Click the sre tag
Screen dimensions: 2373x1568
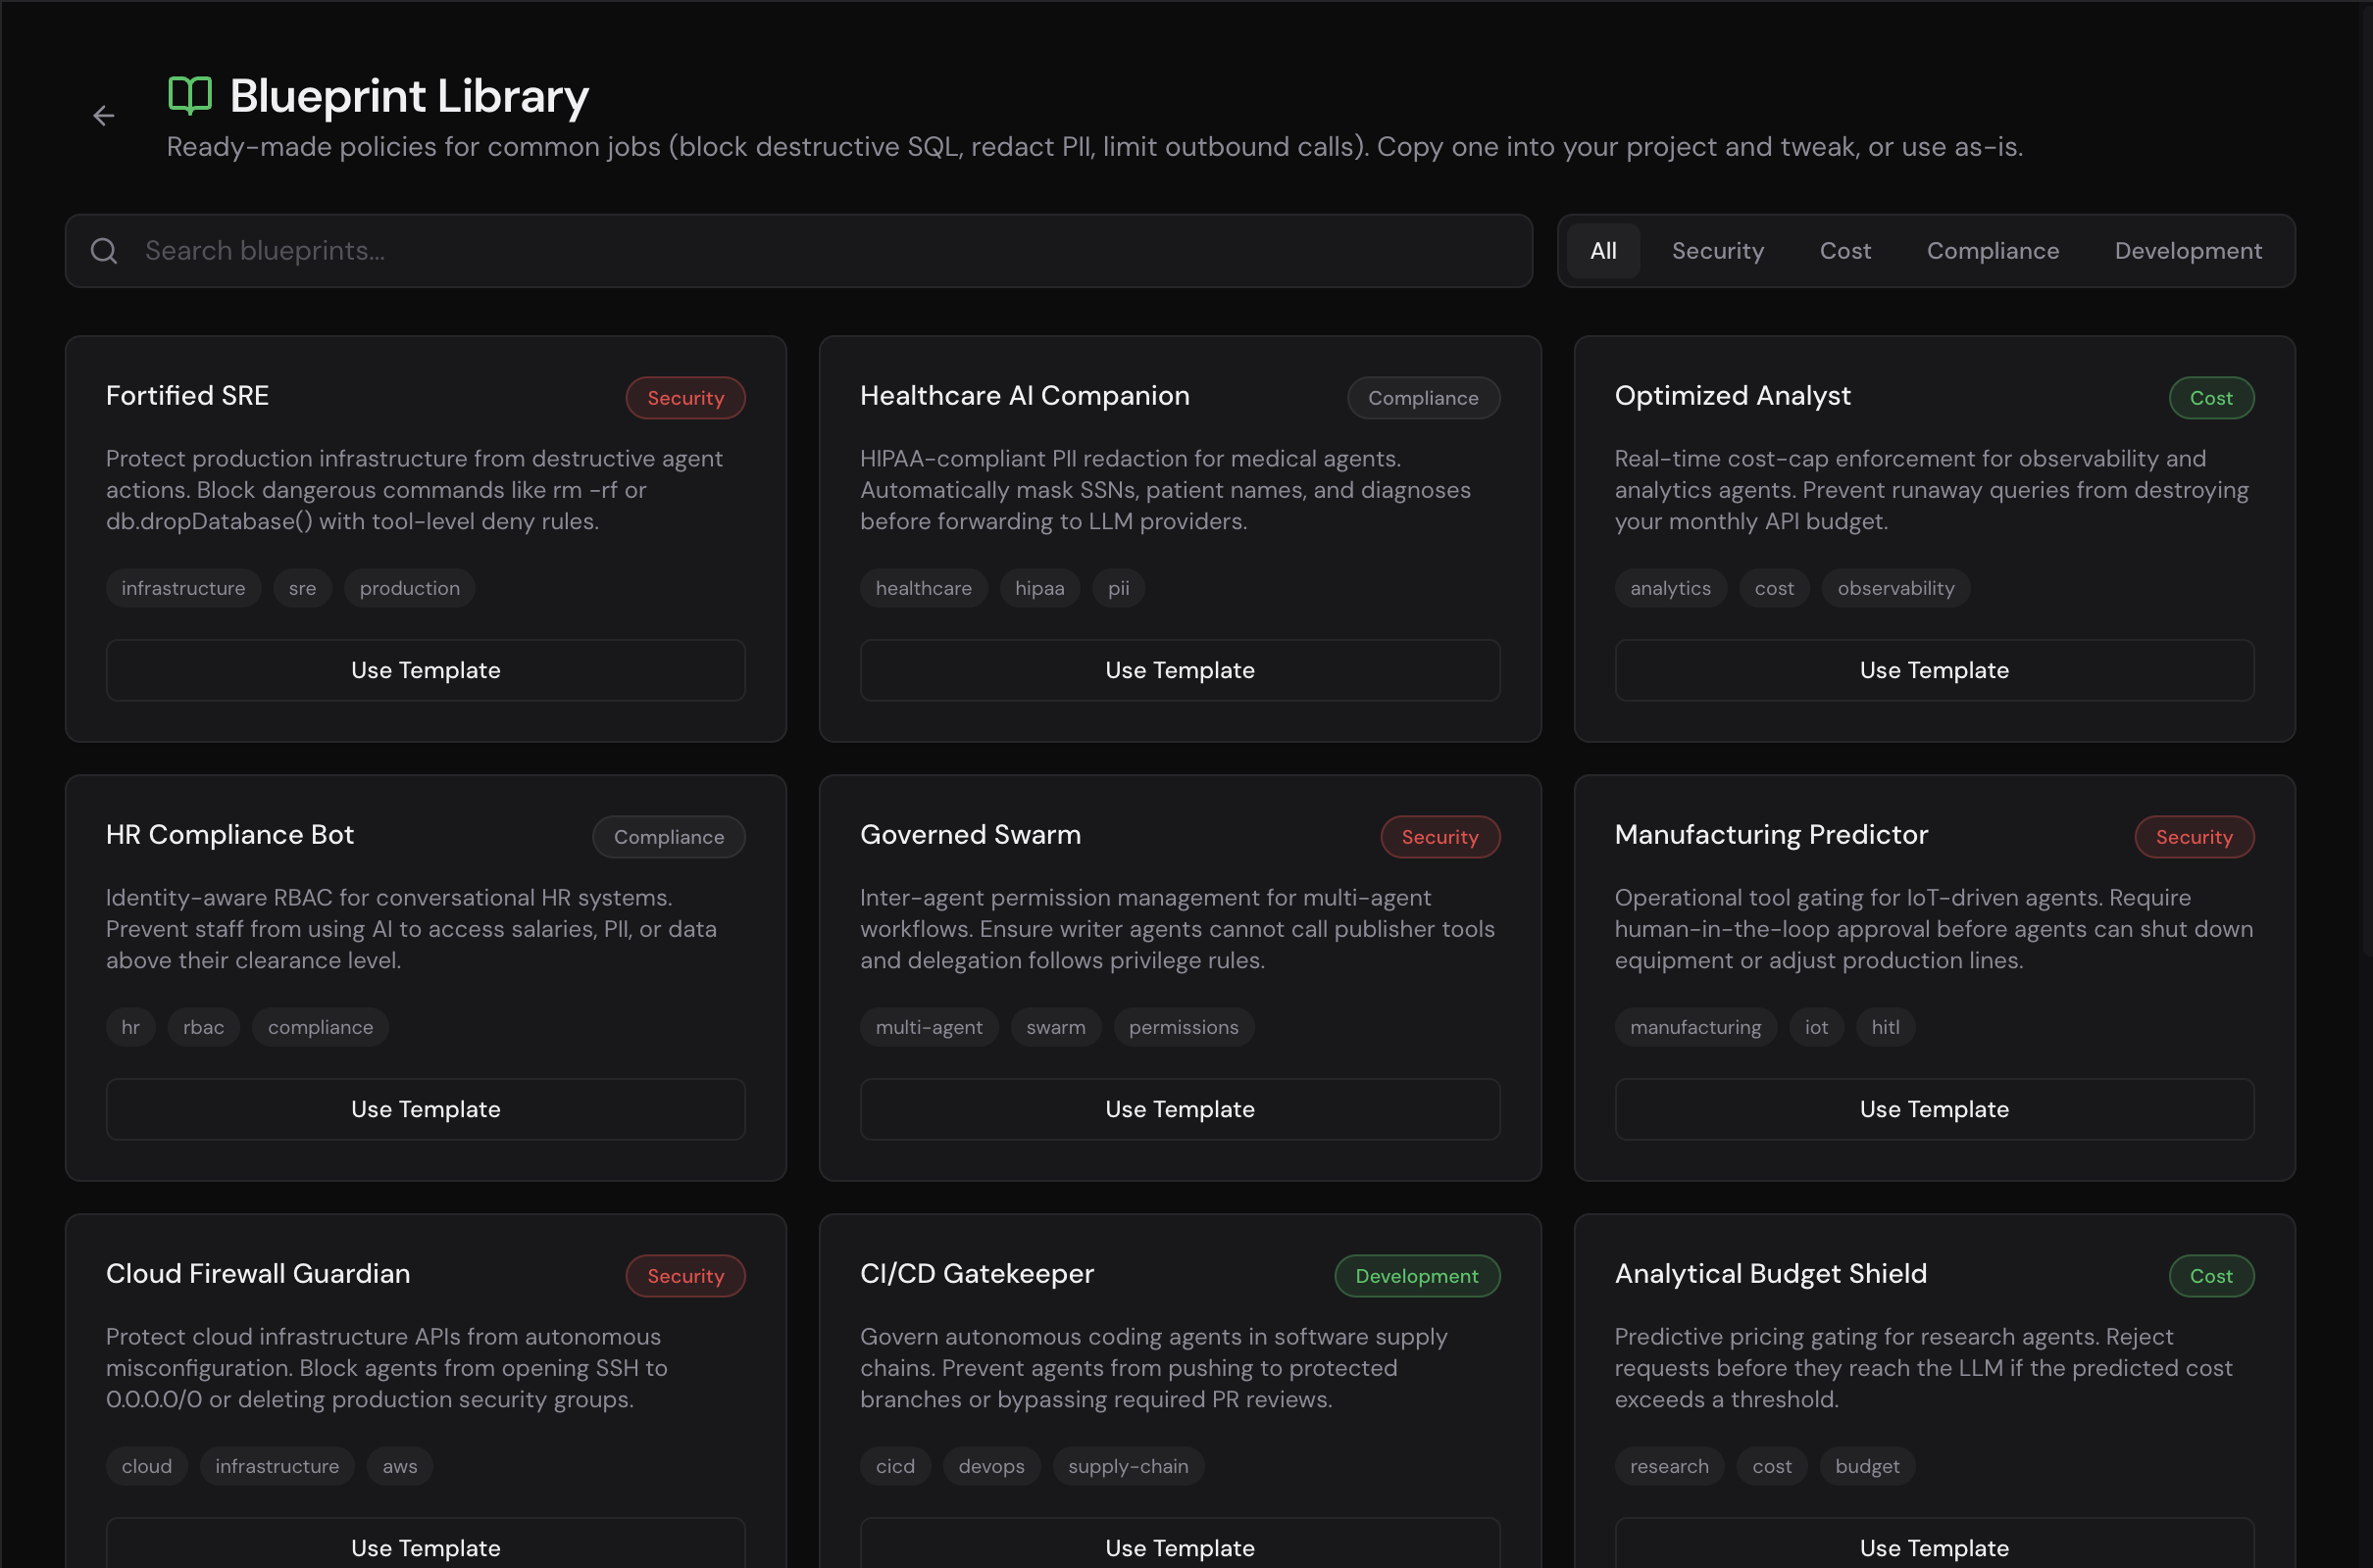(x=302, y=588)
